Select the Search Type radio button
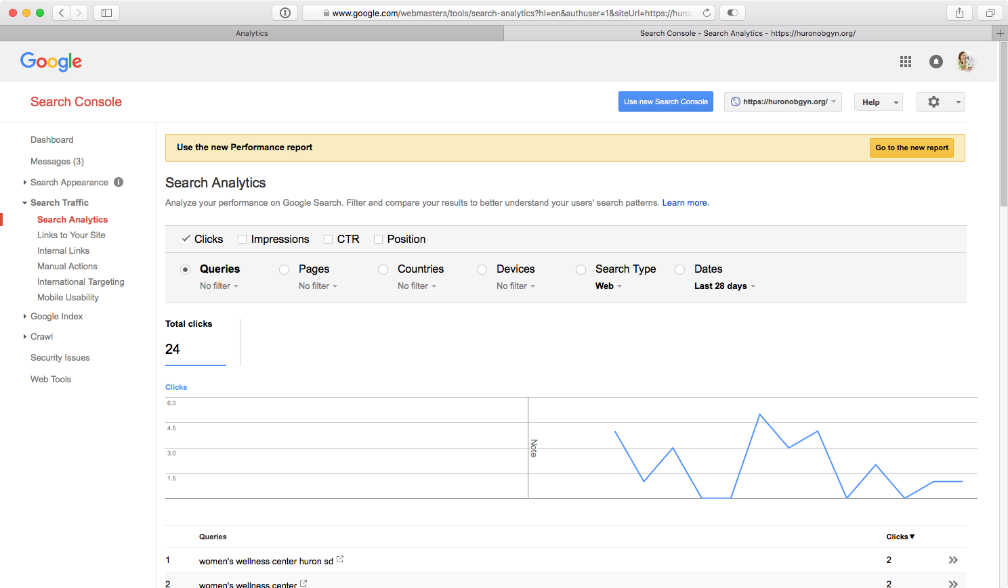1008x588 pixels. tap(581, 269)
